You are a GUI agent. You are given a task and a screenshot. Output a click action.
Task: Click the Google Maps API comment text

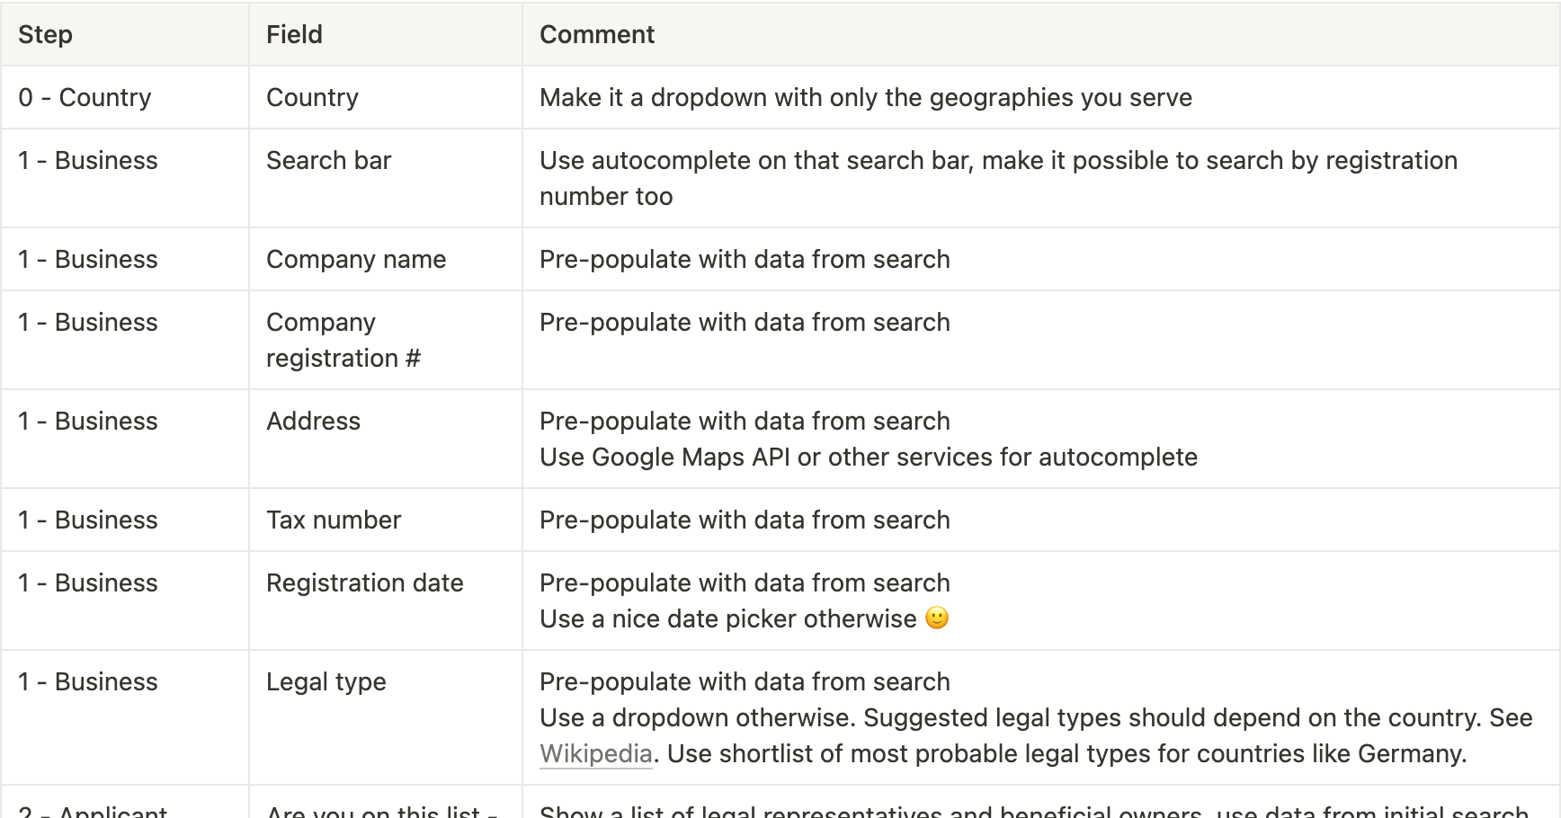click(869, 457)
